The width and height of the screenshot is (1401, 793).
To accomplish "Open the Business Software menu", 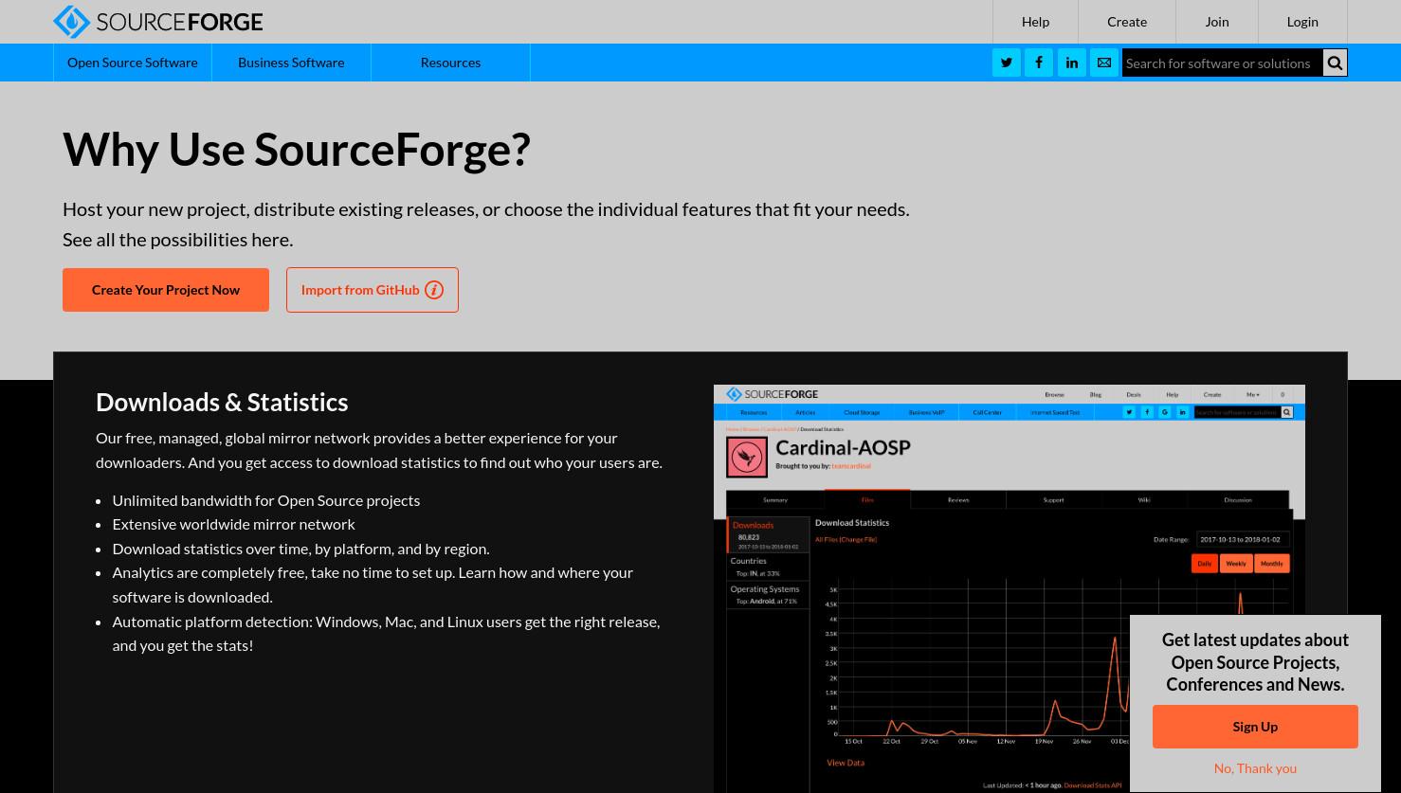I will 291,63.
